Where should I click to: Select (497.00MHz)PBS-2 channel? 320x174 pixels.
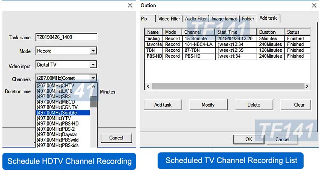(63, 129)
